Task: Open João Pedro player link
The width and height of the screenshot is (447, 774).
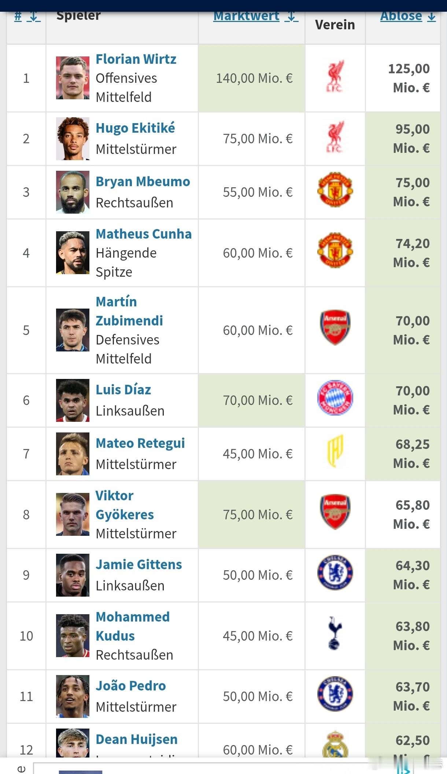Action: (x=131, y=686)
